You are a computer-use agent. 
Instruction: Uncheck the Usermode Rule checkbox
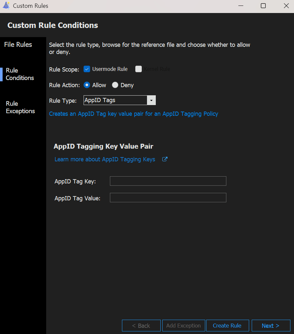pos(87,69)
